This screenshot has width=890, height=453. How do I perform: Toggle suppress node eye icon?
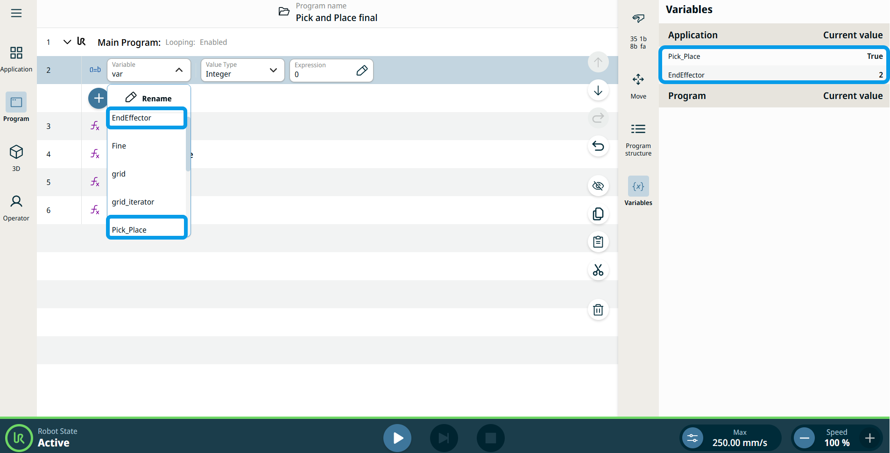598,186
